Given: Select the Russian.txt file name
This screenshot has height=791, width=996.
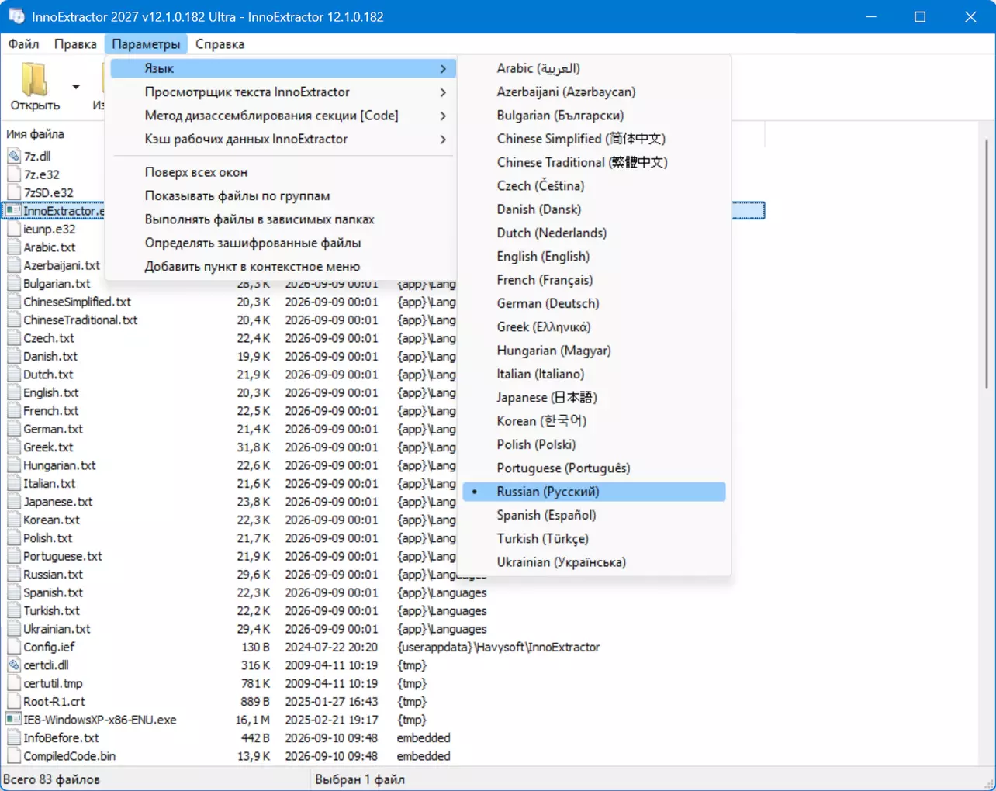Looking at the screenshot, I should click(53, 575).
